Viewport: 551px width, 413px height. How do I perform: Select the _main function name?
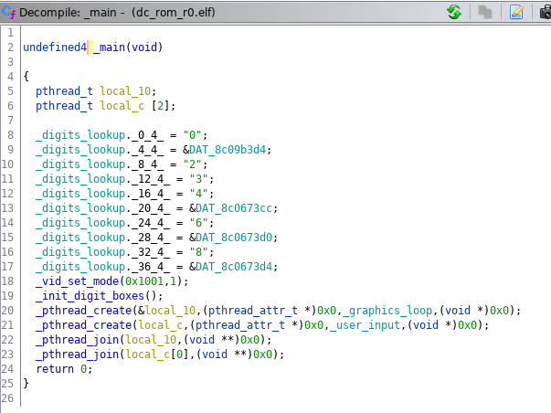pos(109,48)
